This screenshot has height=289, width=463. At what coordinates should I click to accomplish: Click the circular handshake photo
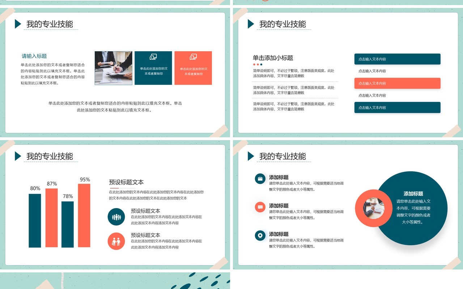(x=374, y=208)
